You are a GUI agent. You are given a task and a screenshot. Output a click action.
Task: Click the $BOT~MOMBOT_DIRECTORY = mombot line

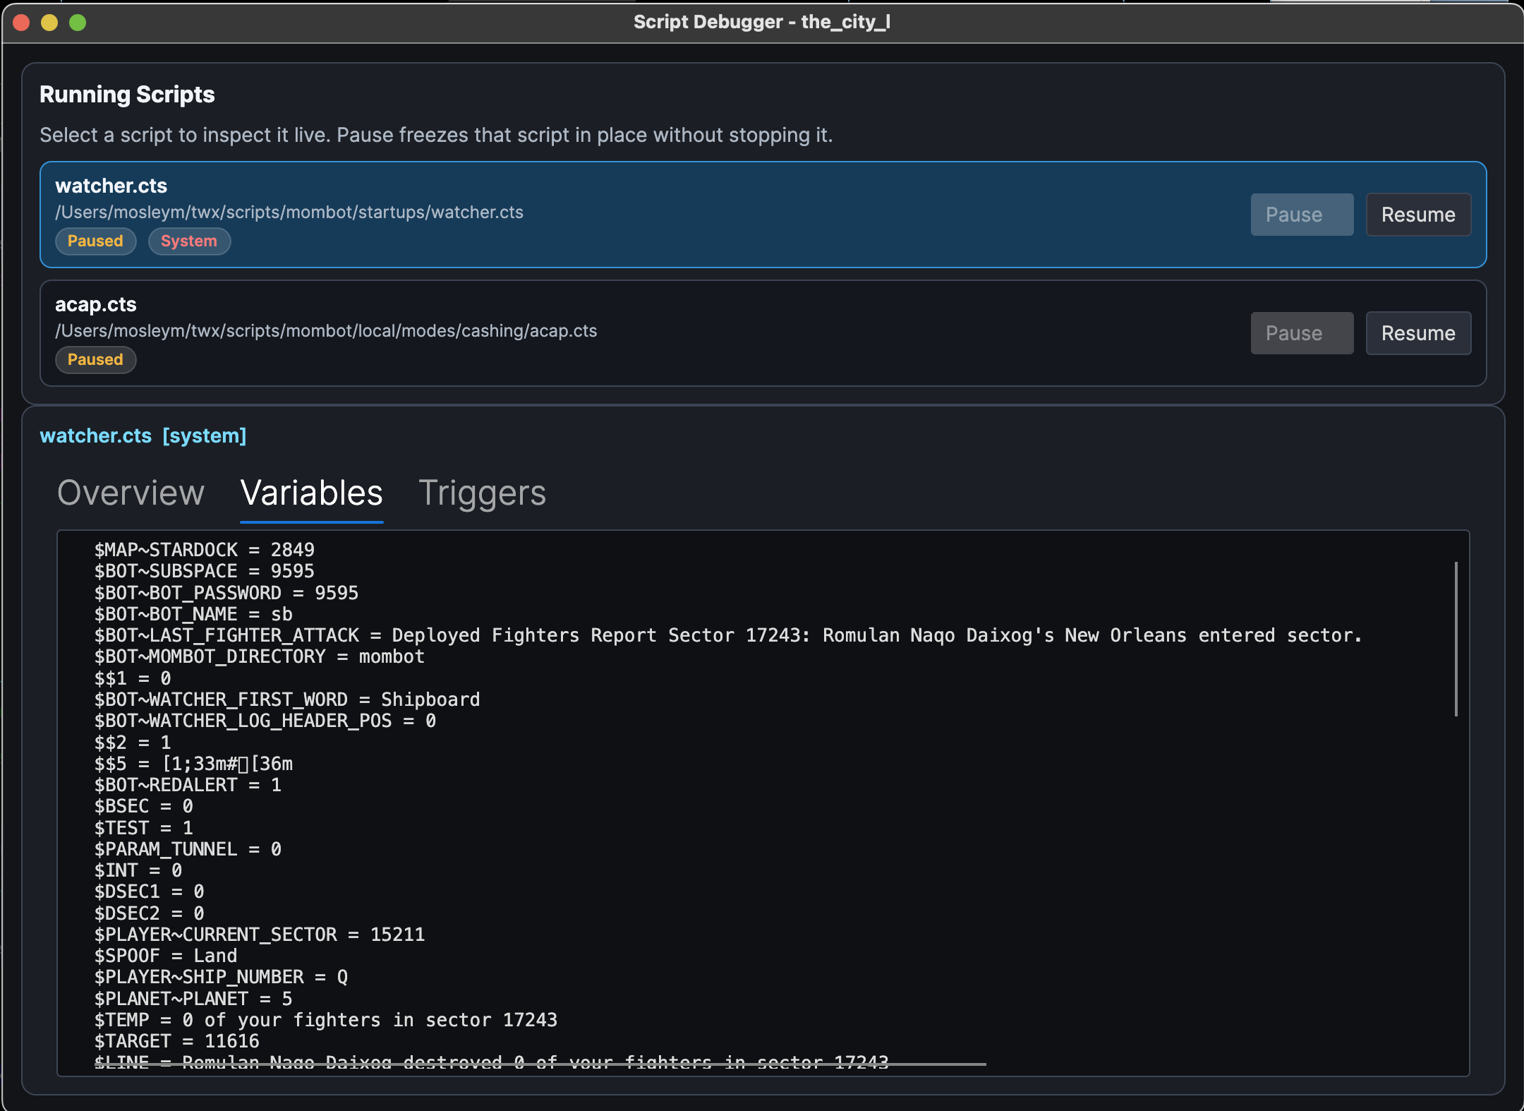260,656
